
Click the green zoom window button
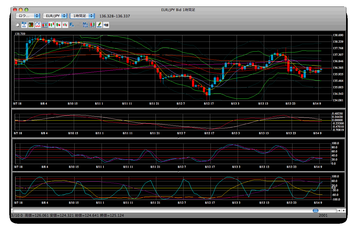click(x=26, y=10)
